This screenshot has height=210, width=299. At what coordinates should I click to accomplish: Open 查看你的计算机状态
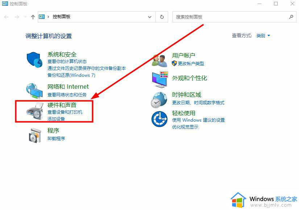click(67, 61)
